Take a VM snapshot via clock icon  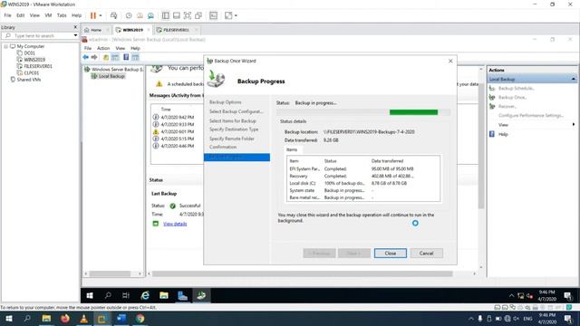[x=129, y=15]
